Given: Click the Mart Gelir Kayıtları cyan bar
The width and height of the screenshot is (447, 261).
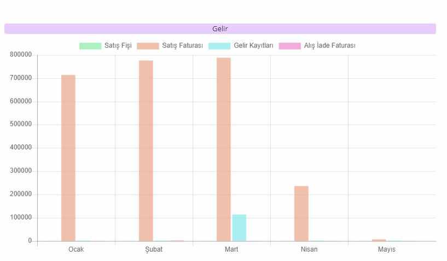Looking at the screenshot, I should coord(239,228).
